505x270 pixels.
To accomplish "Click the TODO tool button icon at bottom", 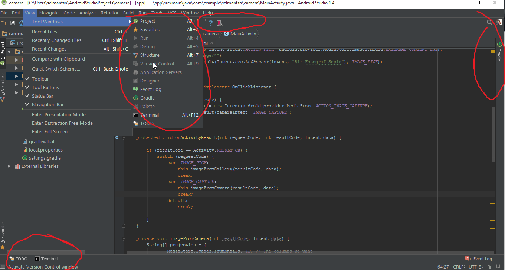I will [12, 259].
